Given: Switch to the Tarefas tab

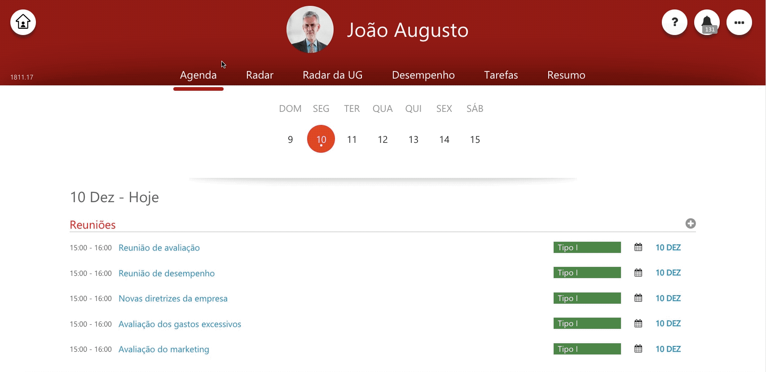Looking at the screenshot, I should pos(501,75).
